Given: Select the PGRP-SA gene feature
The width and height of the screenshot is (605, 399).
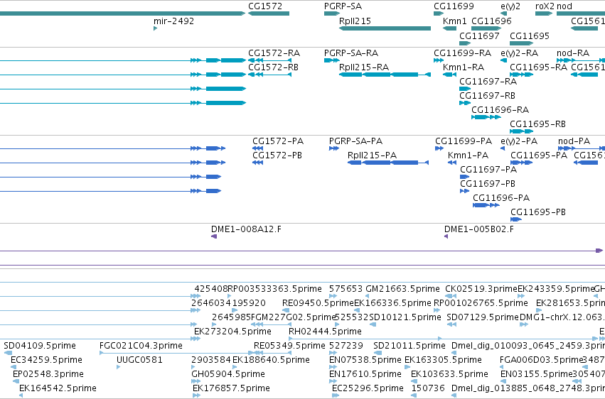Looking at the screenshot, I should click(x=332, y=13).
